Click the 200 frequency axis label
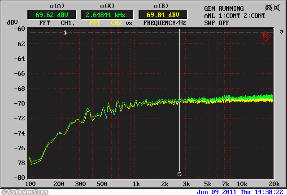This screenshot has height=195, width=287. (59, 184)
